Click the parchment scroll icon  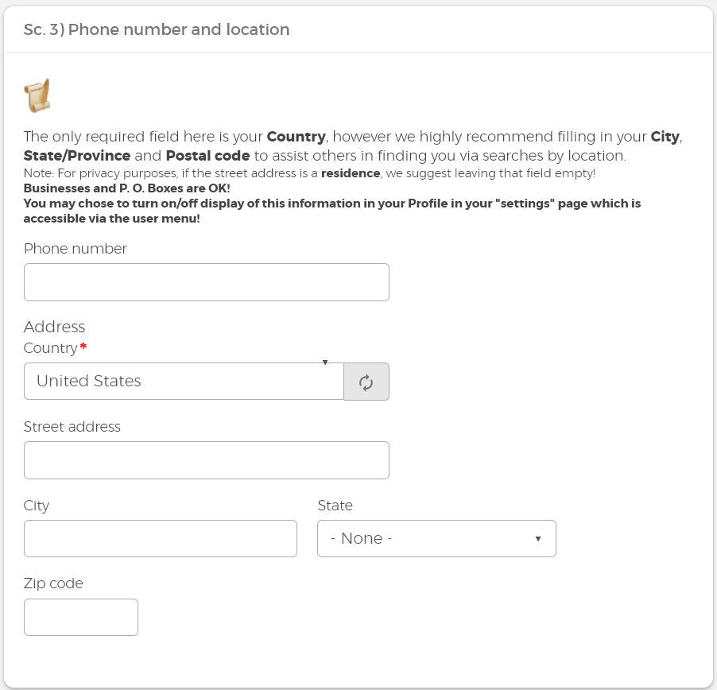click(37, 95)
